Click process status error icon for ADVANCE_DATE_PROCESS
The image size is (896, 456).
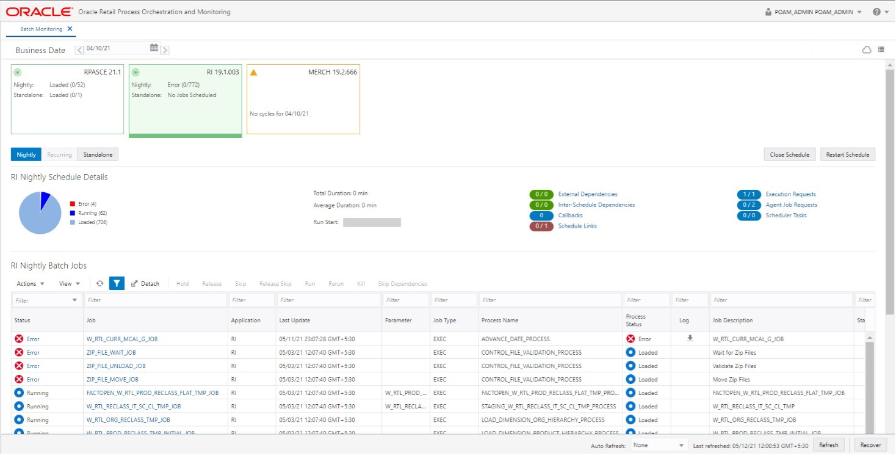(630, 339)
